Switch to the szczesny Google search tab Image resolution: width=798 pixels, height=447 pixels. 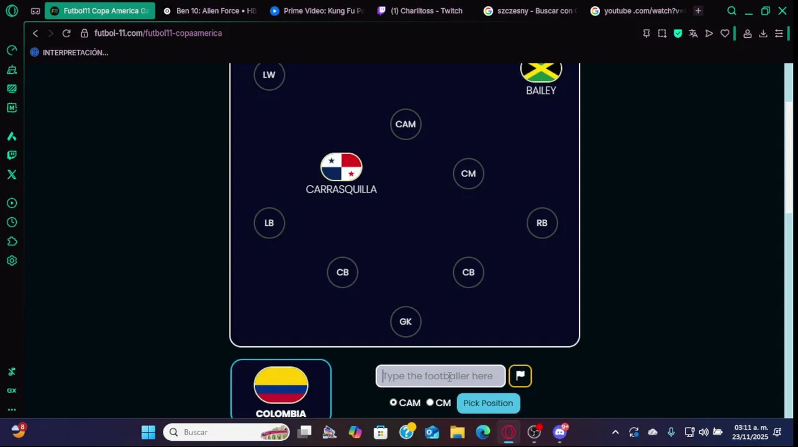(x=532, y=11)
